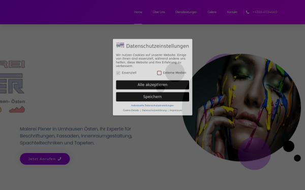Click the Jetzt Anrufen button

coord(45,159)
